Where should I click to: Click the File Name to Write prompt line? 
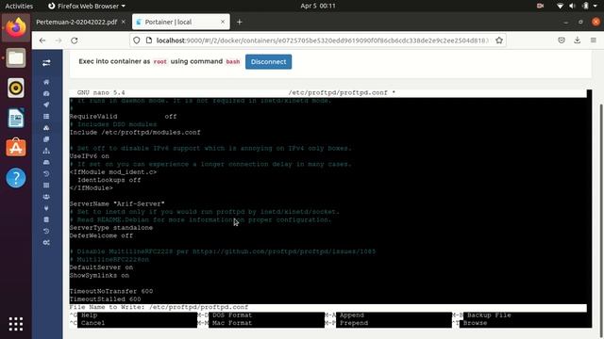click(x=328, y=308)
